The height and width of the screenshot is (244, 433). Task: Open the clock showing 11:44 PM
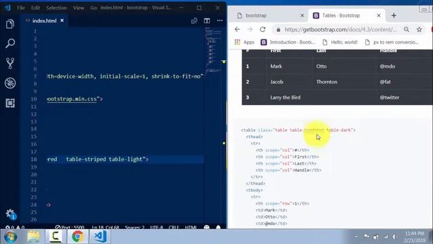(415, 237)
